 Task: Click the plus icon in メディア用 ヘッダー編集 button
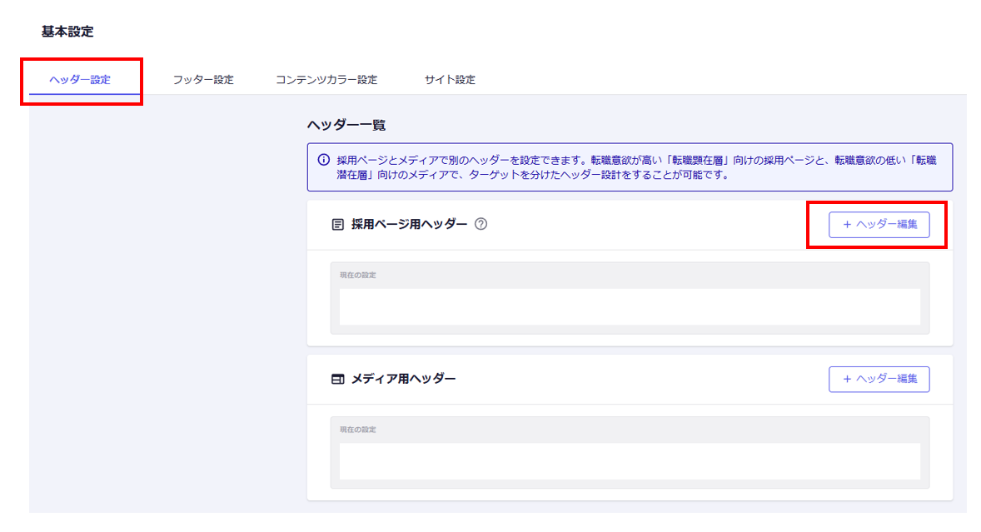click(847, 379)
